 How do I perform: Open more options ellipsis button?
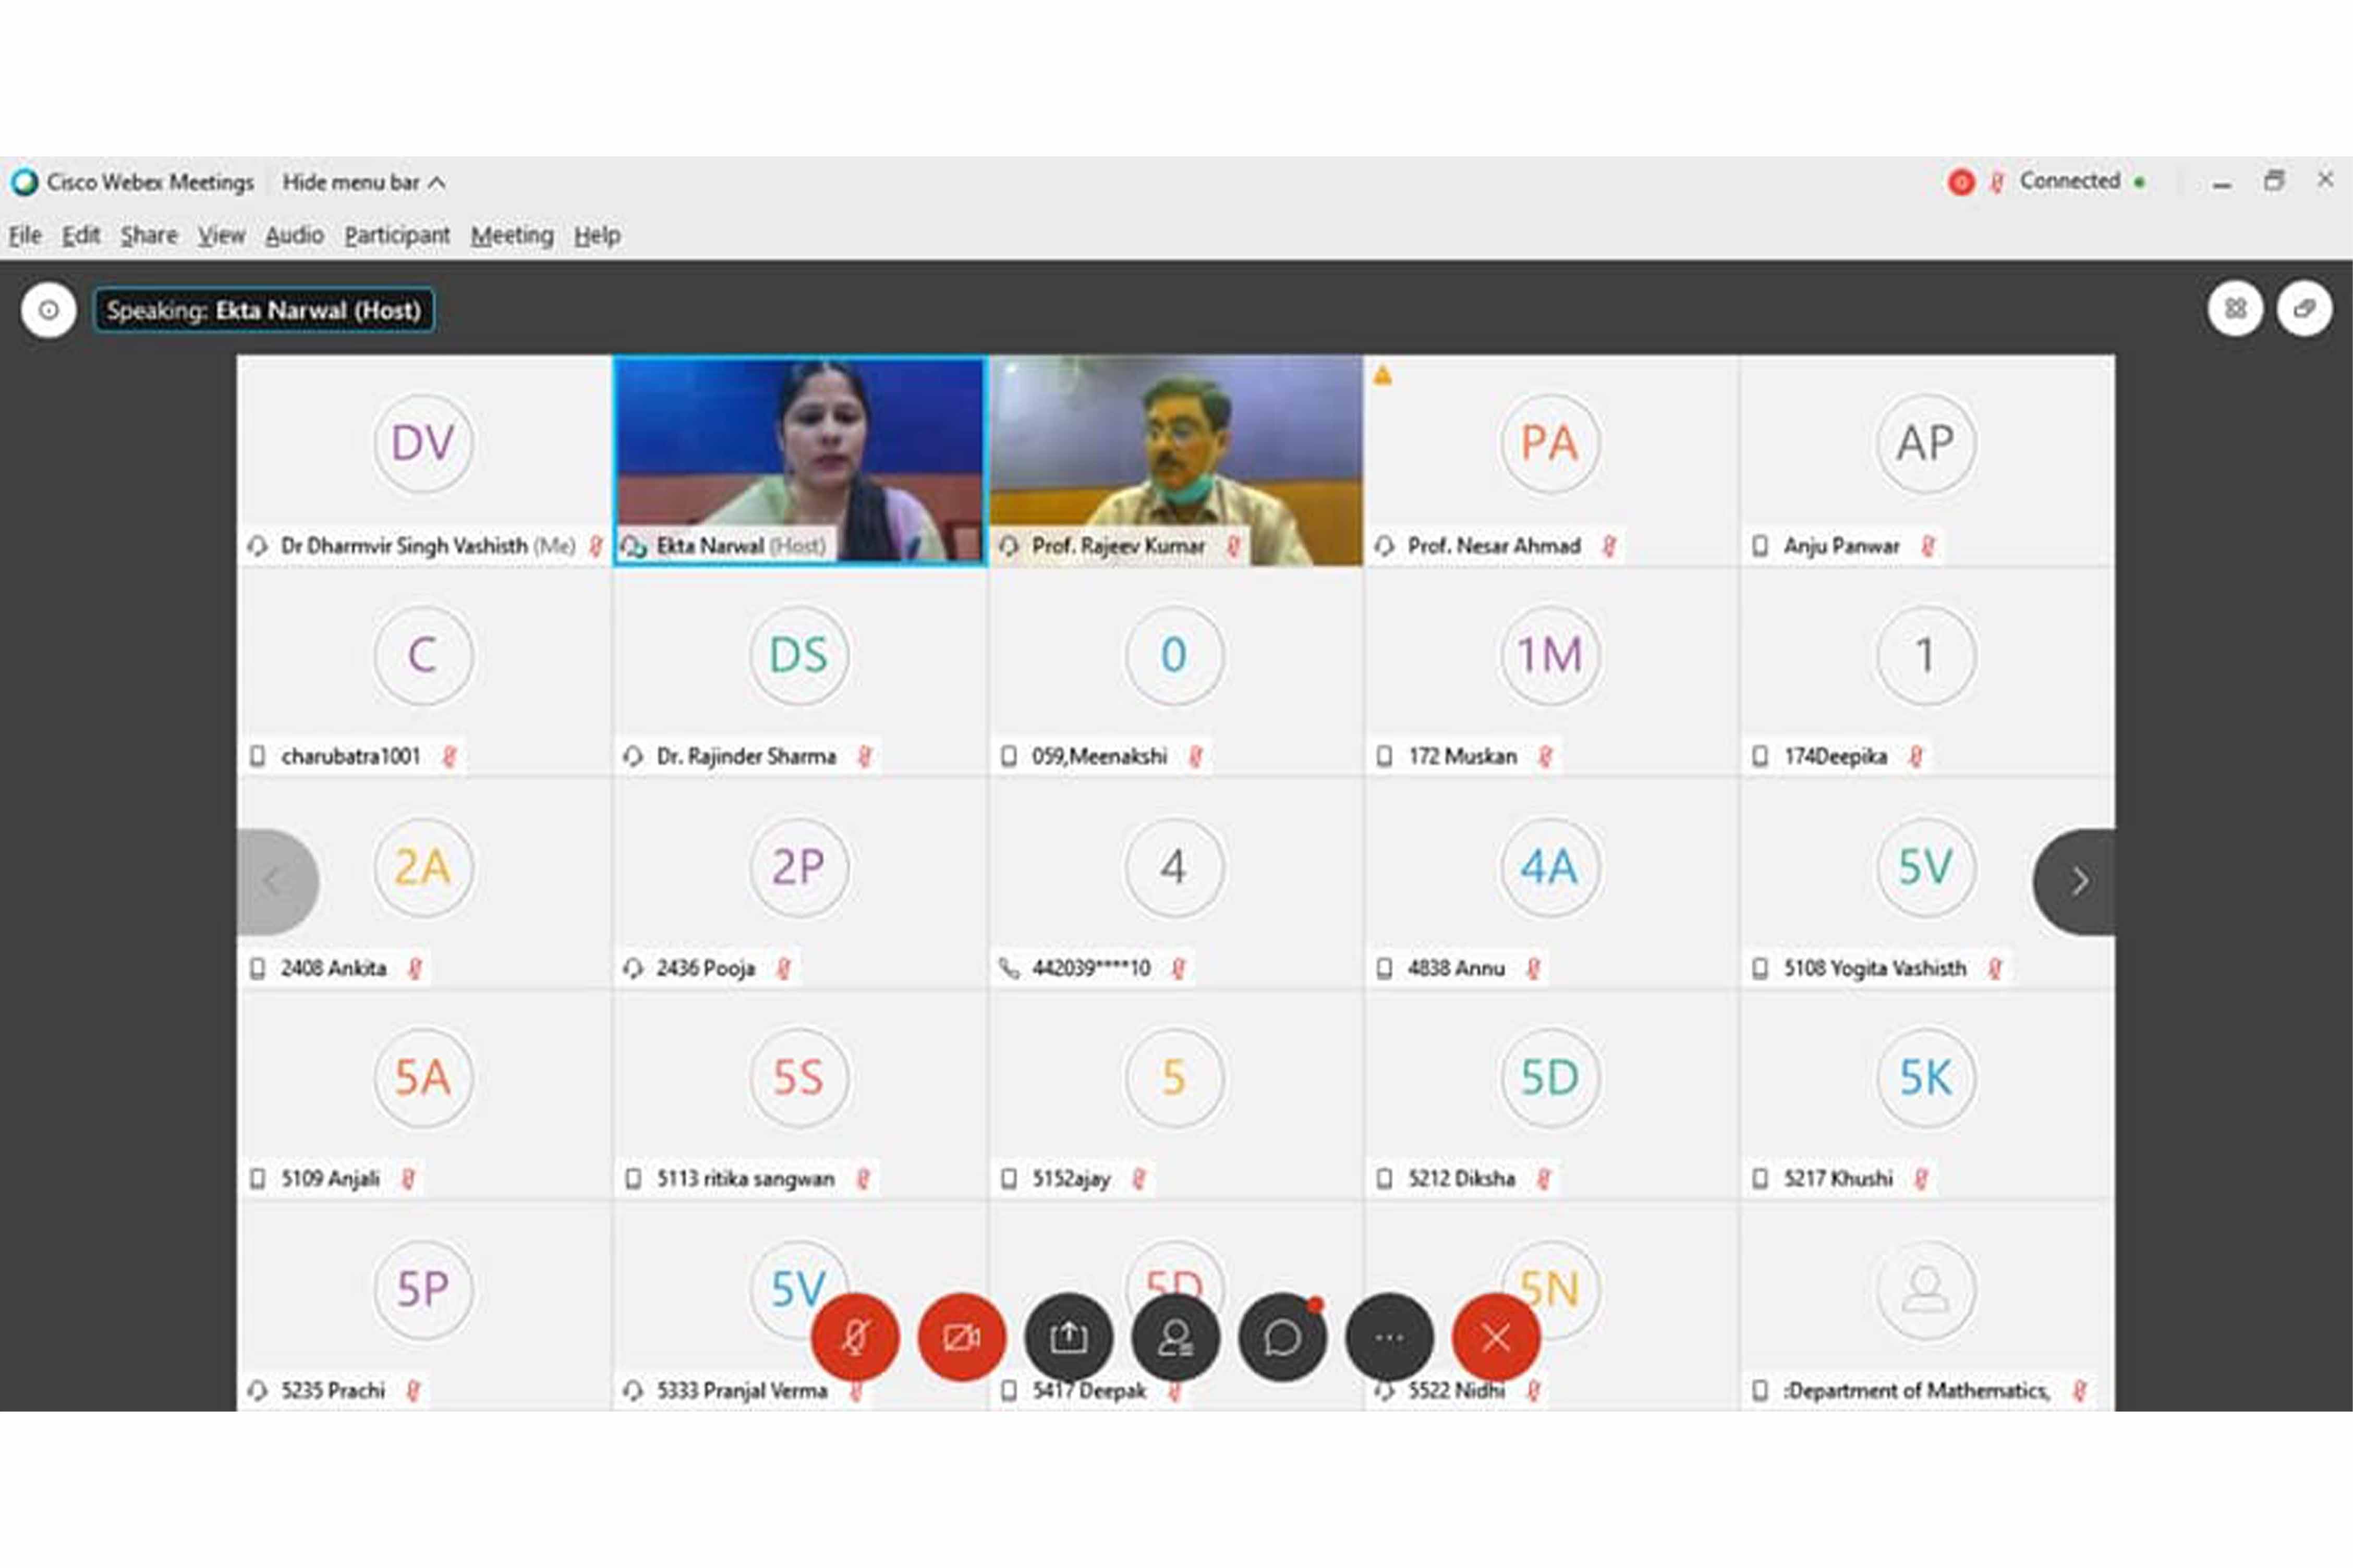[x=1390, y=1337]
